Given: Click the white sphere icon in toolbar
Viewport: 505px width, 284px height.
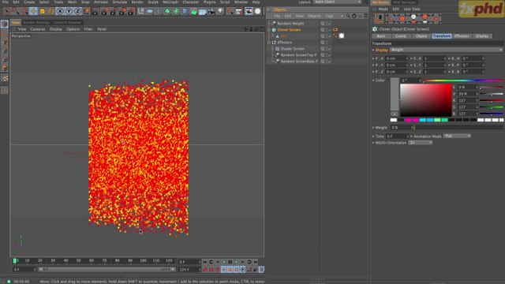Looking at the screenshot, I should click(x=258, y=11).
